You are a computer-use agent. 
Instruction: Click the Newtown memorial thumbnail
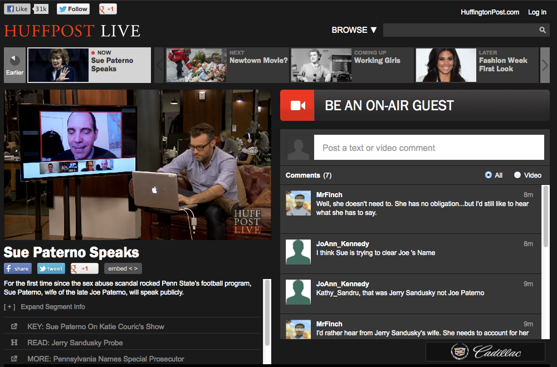click(x=196, y=65)
